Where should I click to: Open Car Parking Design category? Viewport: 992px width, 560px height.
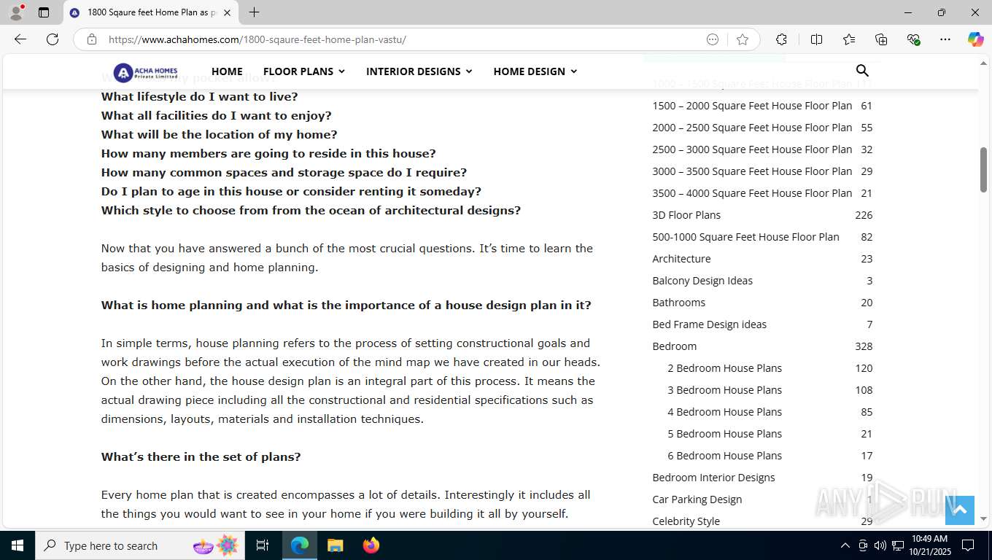click(x=697, y=499)
